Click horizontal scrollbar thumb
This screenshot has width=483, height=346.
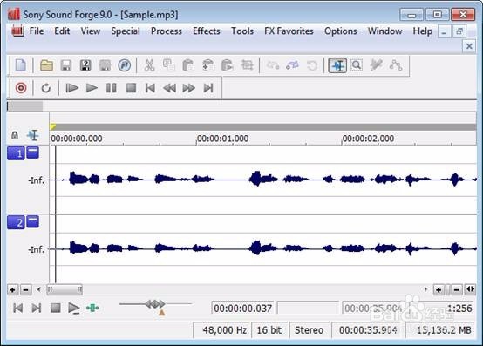[65, 289]
